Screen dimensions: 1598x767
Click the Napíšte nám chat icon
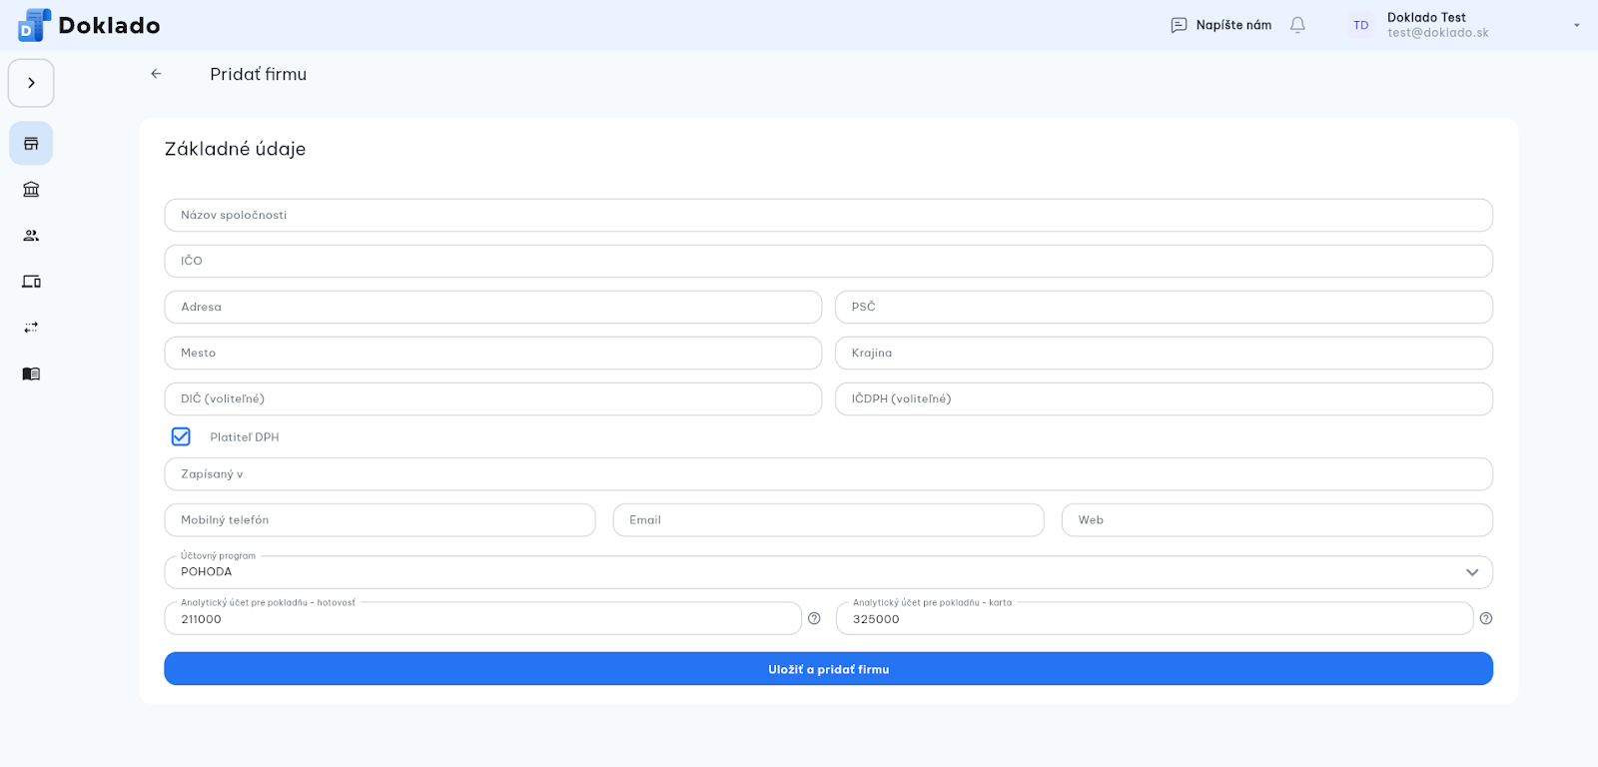click(x=1179, y=25)
